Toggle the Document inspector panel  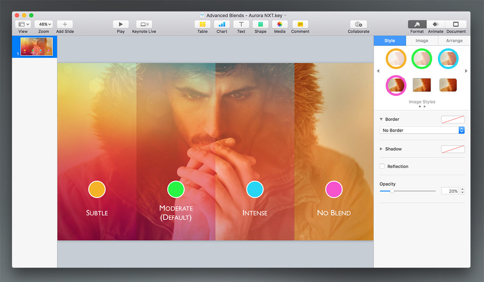(x=456, y=25)
